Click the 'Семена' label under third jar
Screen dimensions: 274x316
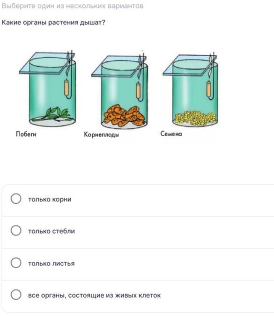171,133
